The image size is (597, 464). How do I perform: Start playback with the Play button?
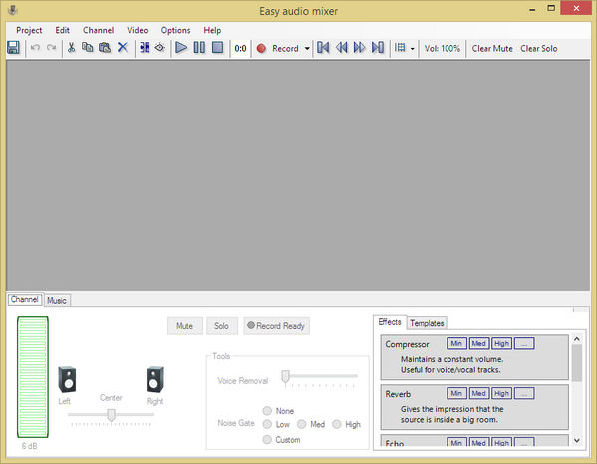point(181,48)
